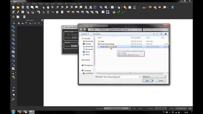This screenshot has height=114, width=203.
Task: Open the file type filter All files dropdown
Action: coord(154,77)
